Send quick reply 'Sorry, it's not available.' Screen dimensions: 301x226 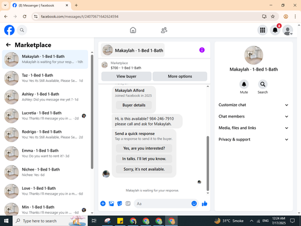144,169
